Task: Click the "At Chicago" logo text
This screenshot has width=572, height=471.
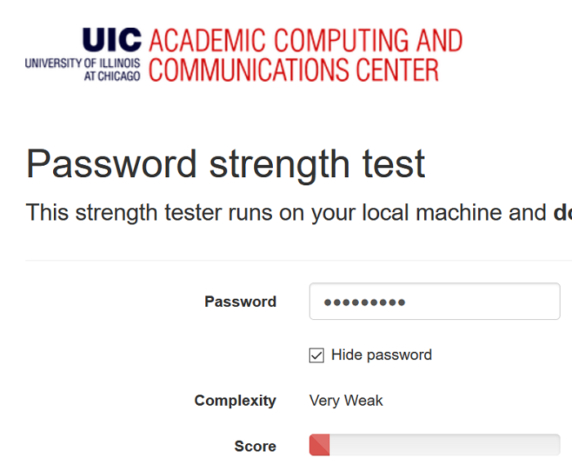Action: click(112, 76)
